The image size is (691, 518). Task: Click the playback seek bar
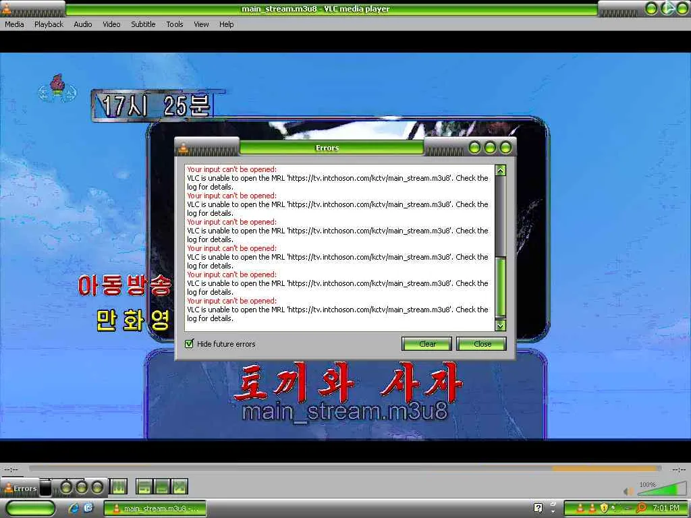pos(345,469)
